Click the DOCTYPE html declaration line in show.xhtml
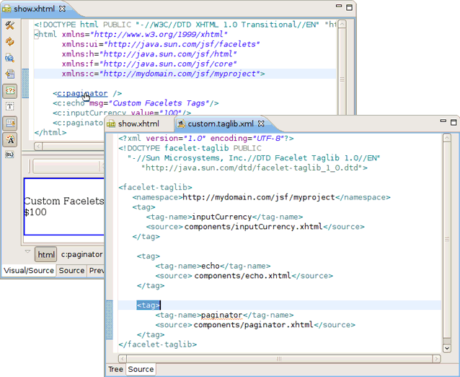This screenshot has width=460, height=377. click(185, 25)
